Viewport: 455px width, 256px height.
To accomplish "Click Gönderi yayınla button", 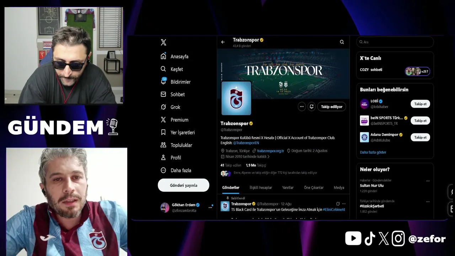I will (183, 185).
